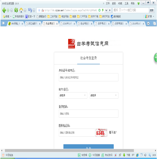157x159 pixels.
Task: Open the 工具 menu
Action: tap(126, 3)
